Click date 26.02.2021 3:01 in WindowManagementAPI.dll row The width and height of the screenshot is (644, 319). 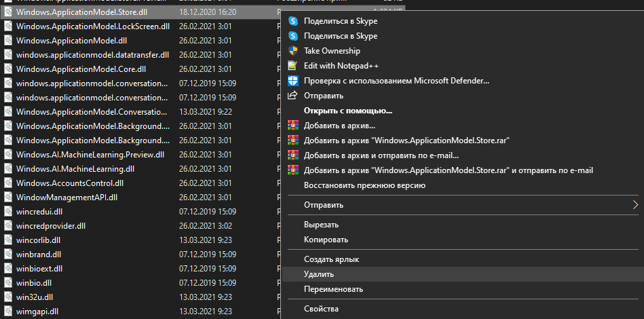(206, 198)
